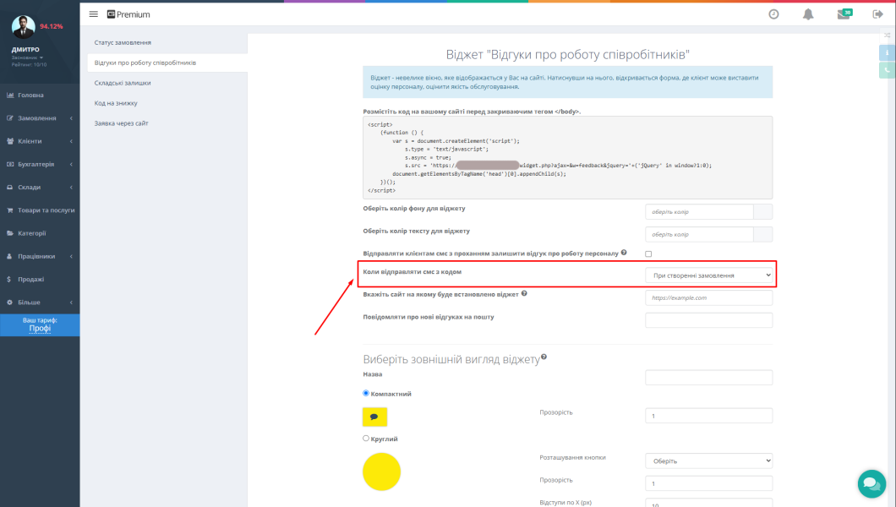Expand the Клієнти sidebar menu
Image resolution: width=896 pixels, height=507 pixels.
[x=40, y=141]
